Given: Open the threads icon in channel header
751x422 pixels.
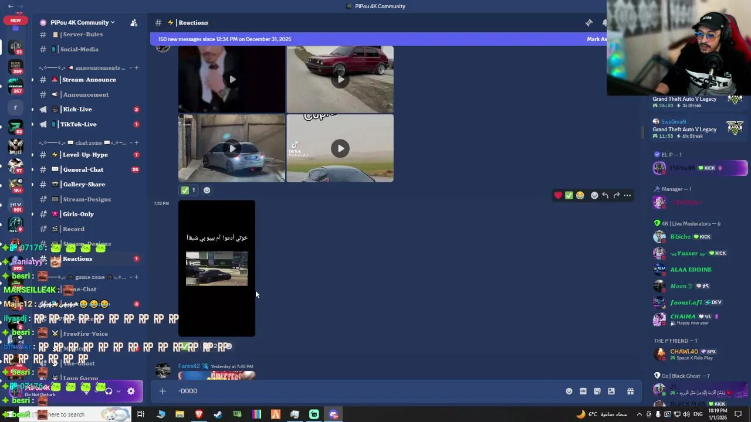Looking at the screenshot, I should point(589,22).
